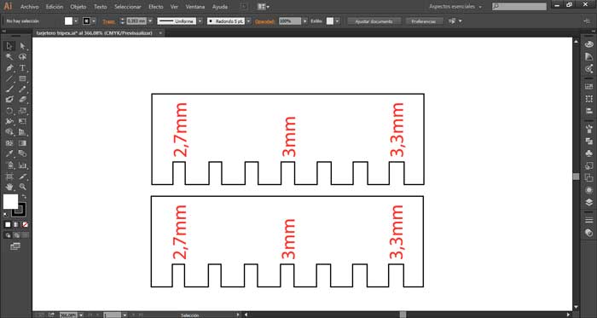Choose the Rotate tool

(x=9, y=111)
